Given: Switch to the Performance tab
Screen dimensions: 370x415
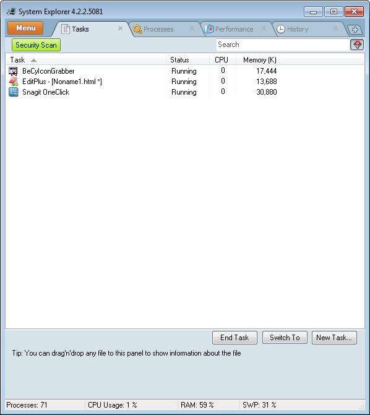Looking at the screenshot, I should (x=234, y=29).
